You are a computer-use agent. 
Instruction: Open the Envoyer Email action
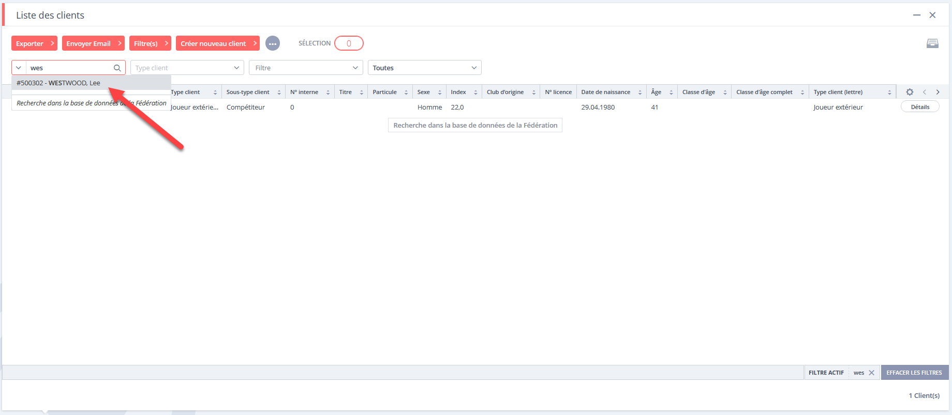(93, 43)
